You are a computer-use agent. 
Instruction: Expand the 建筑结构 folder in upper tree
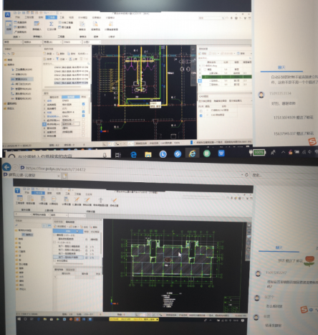click(x=11, y=103)
